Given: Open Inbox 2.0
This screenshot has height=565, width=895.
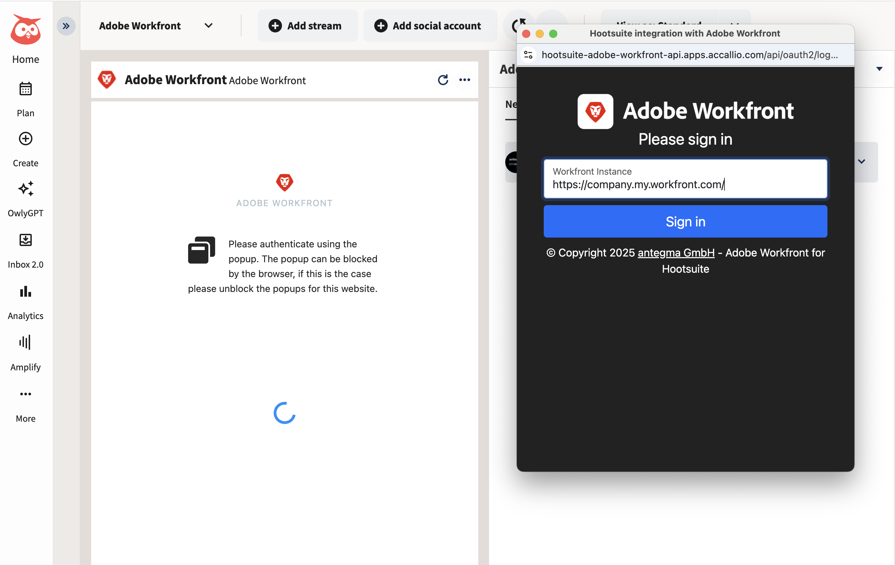Looking at the screenshot, I should pos(26,251).
